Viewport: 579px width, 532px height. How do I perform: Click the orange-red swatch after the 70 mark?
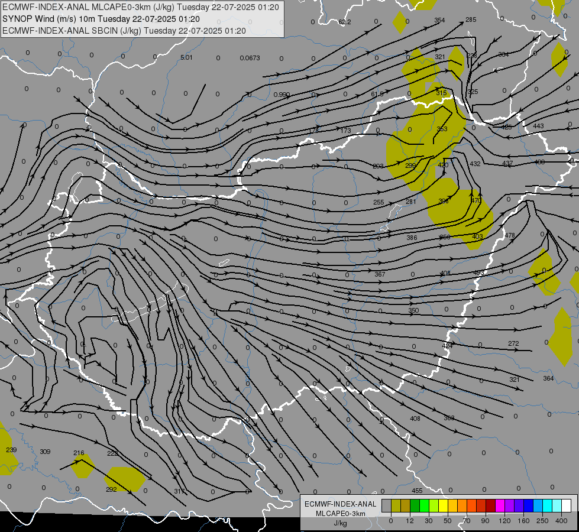pyautogui.click(x=471, y=505)
